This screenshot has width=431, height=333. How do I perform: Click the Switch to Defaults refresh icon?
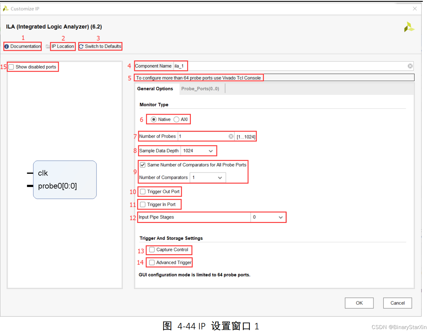point(81,47)
